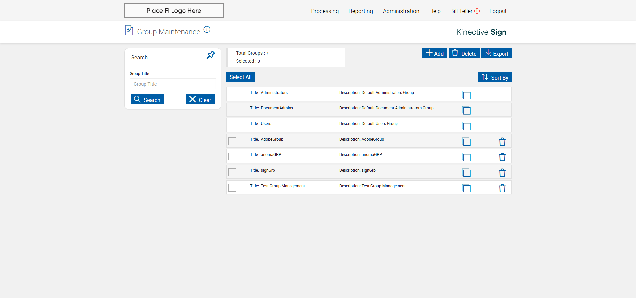
Task: Click trash icon for signGrp group
Action: 502,173
